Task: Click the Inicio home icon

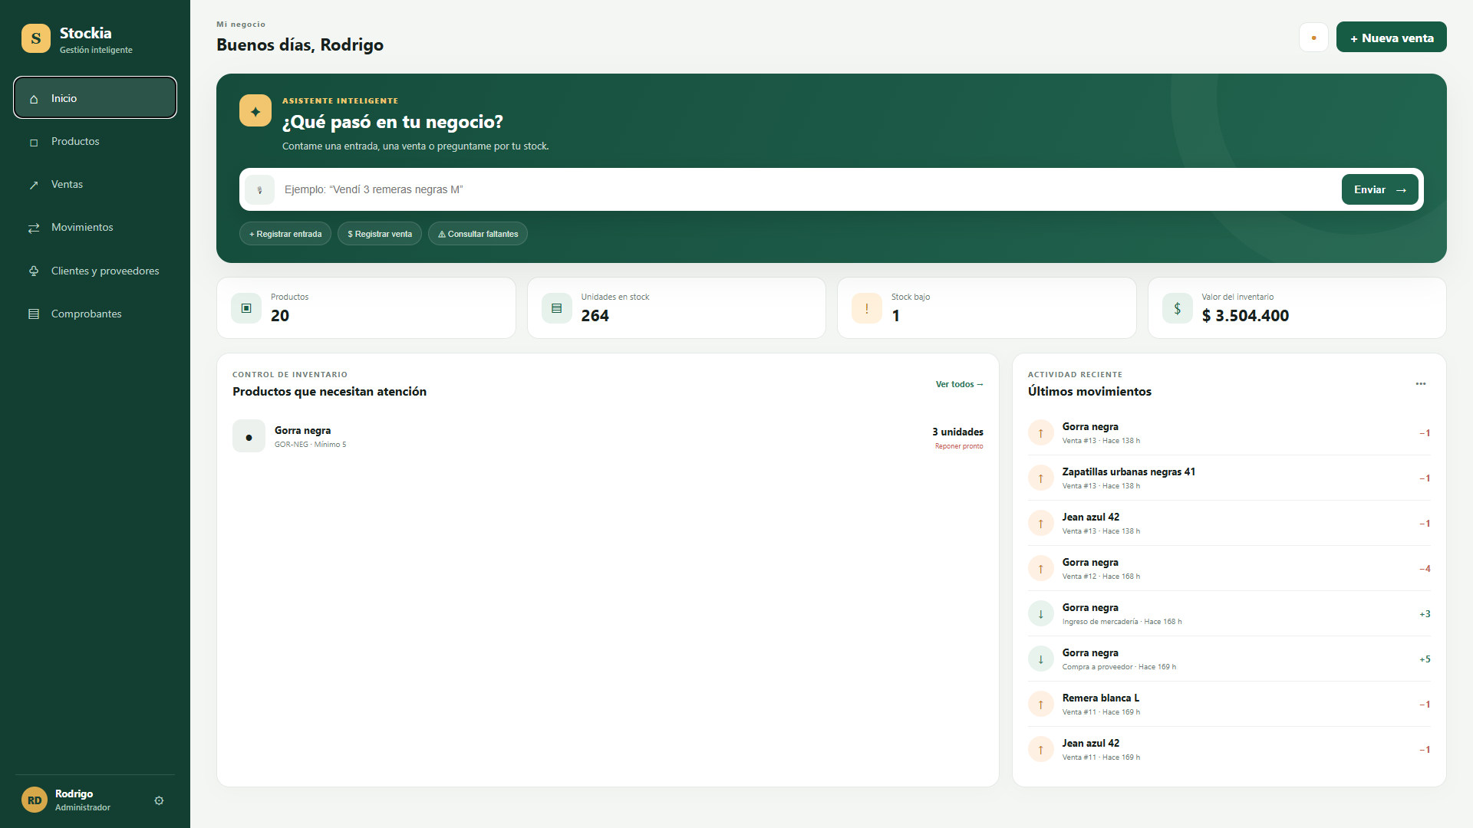Action: pyautogui.click(x=34, y=99)
